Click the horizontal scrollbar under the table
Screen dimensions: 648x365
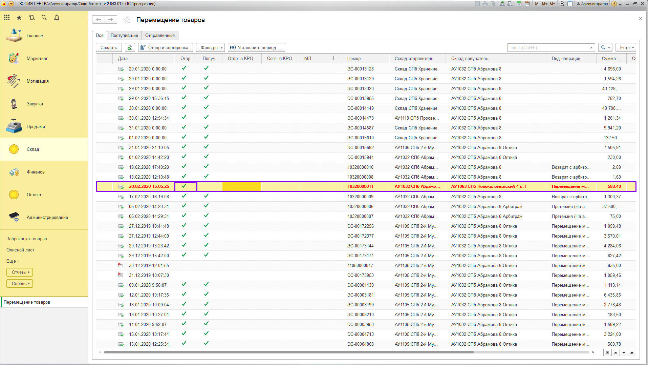coord(288,352)
